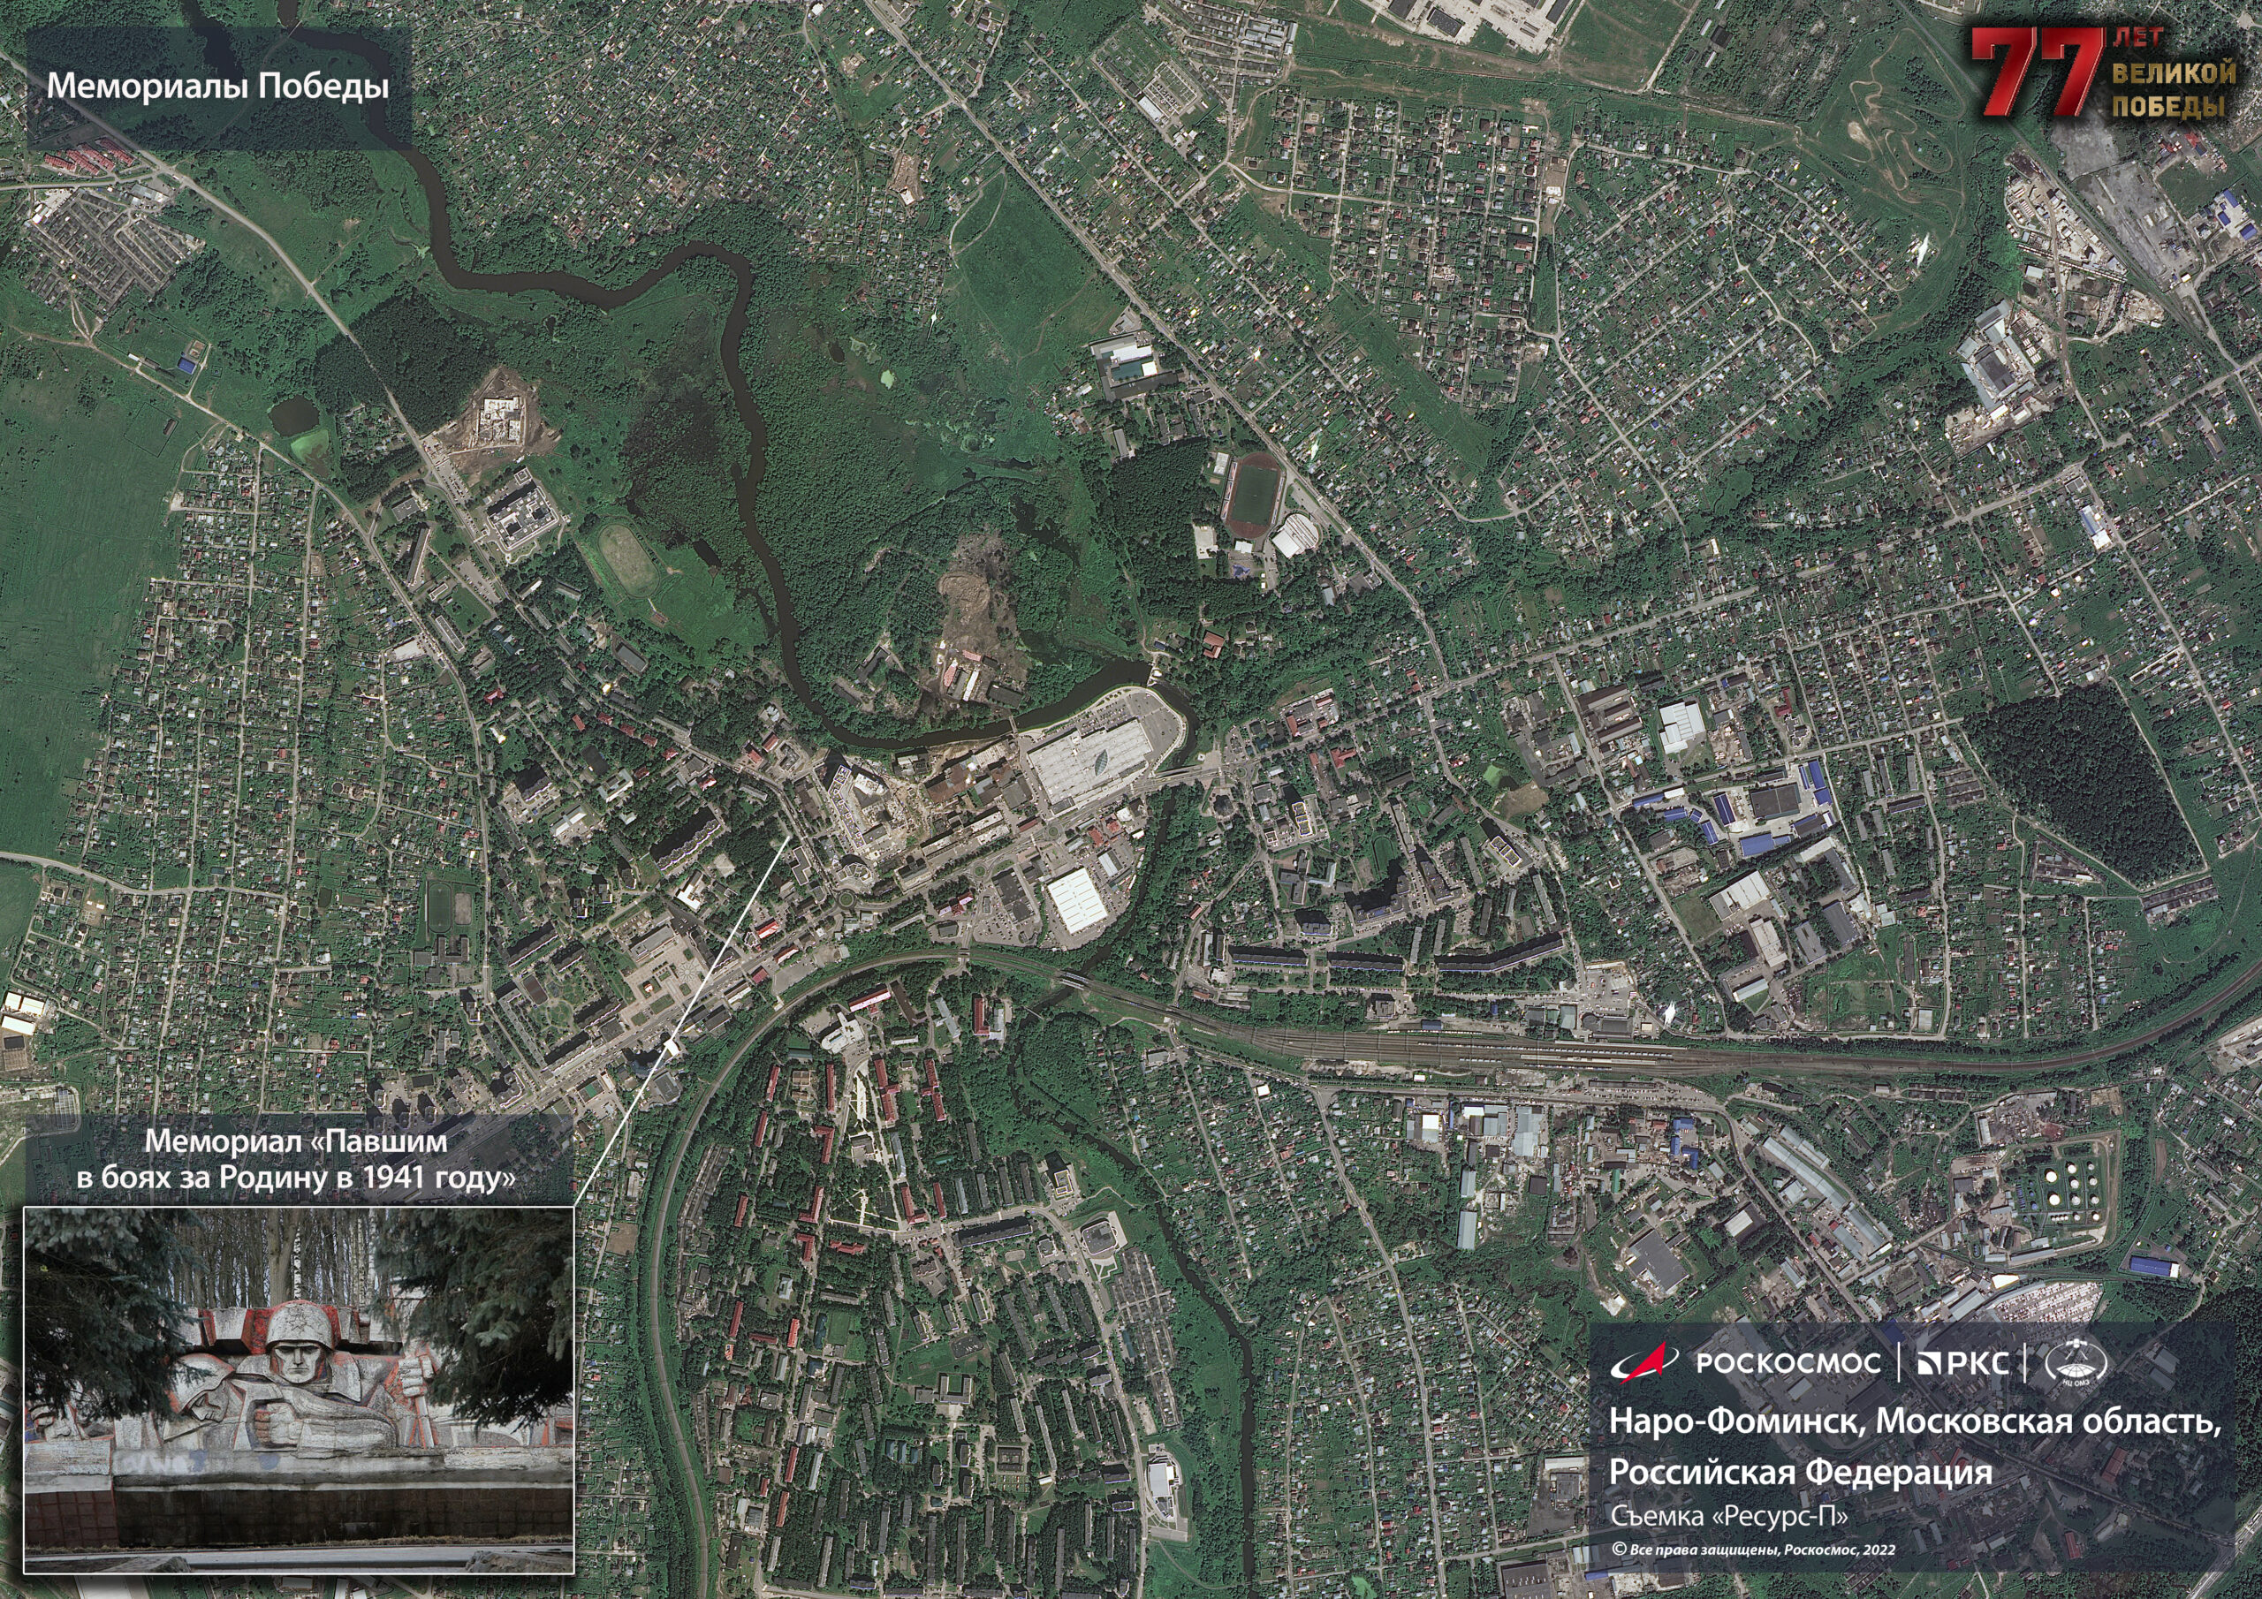The height and width of the screenshot is (1599, 2262).
Task: Click the copyright Роскосмос 2022 notice
Action: [x=1753, y=1550]
